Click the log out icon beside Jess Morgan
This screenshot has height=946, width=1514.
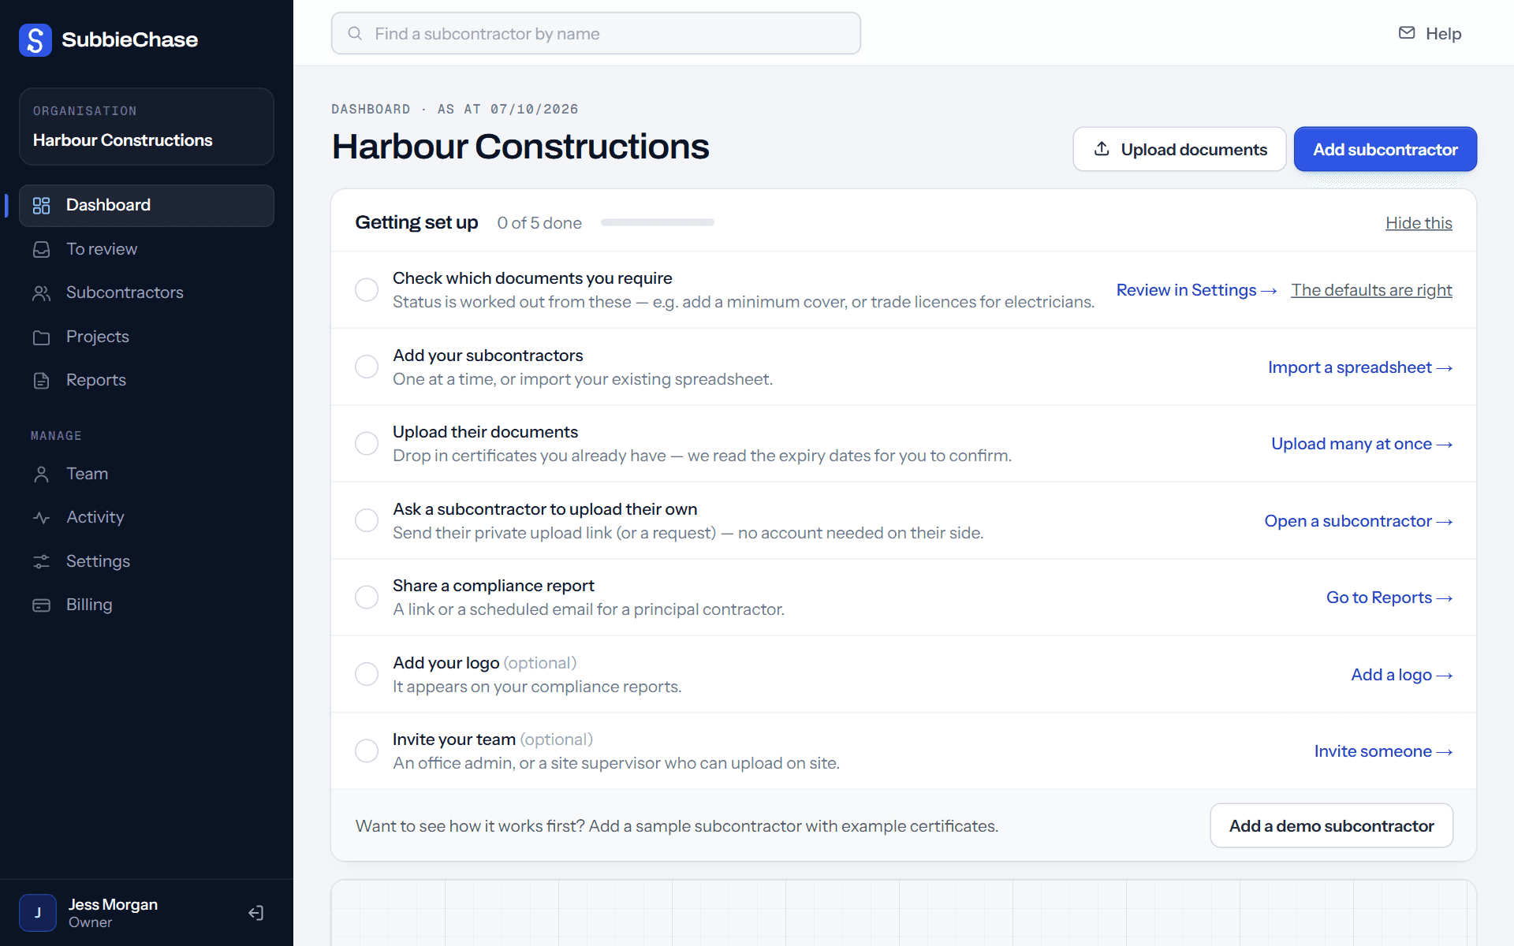(256, 913)
